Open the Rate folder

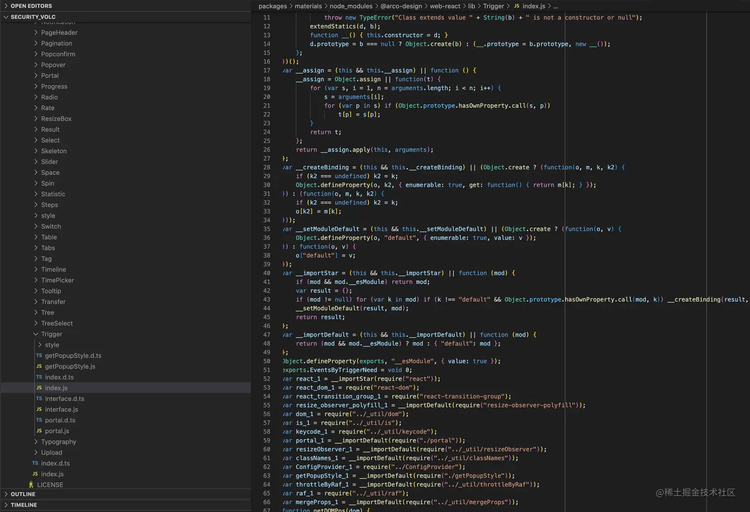pyautogui.click(x=48, y=108)
